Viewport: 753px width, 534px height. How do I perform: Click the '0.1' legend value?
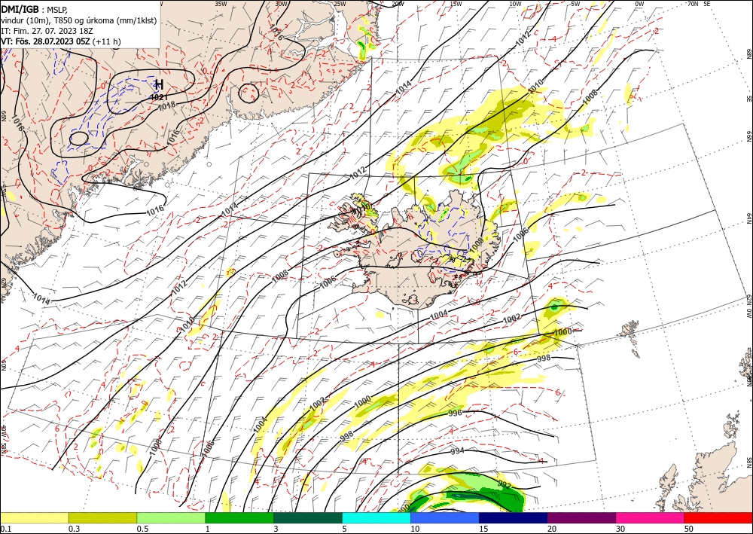point(5,529)
